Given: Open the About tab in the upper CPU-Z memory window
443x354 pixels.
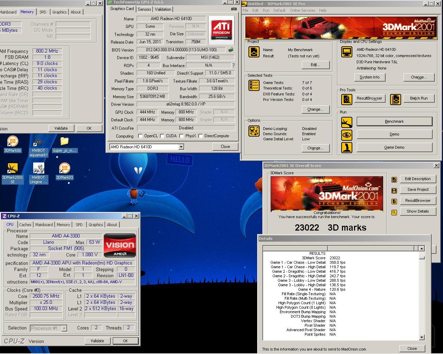Looking at the screenshot, I should [76, 12].
